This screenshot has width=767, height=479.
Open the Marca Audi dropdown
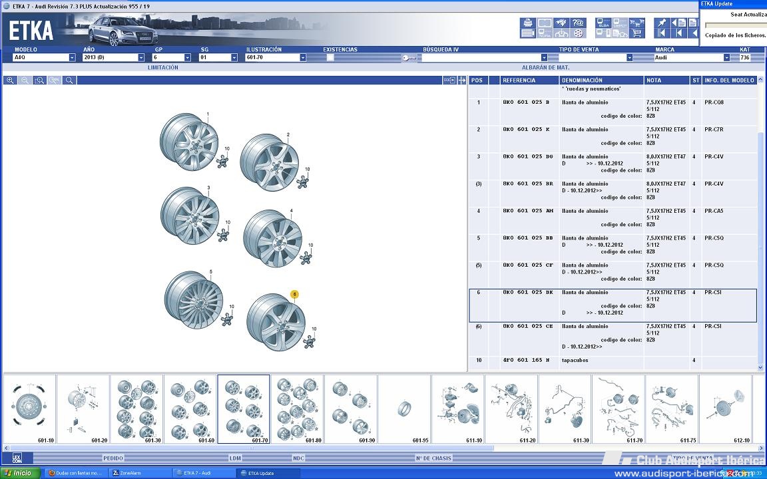coord(726,58)
